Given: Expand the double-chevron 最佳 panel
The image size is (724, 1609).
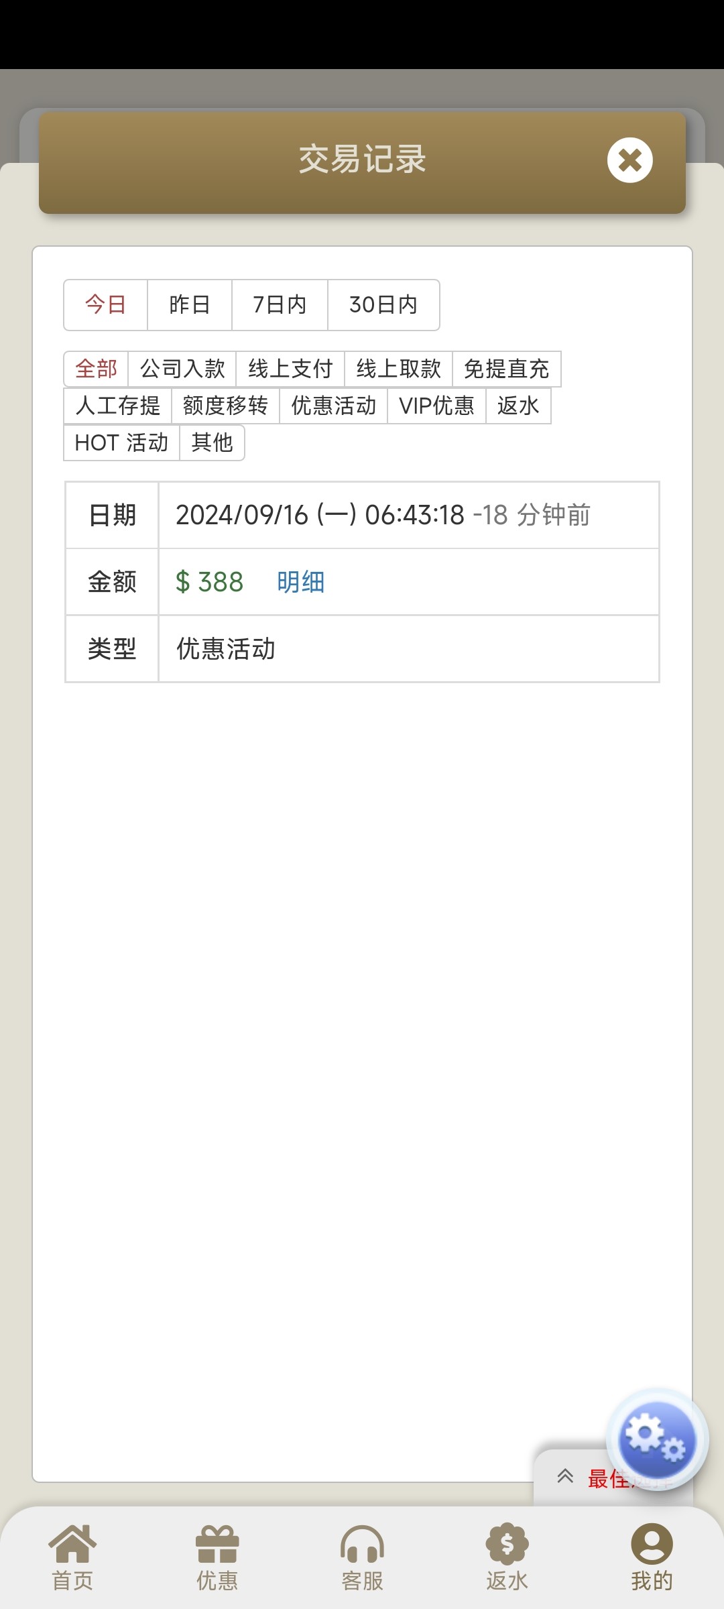Looking at the screenshot, I should 566,1476.
